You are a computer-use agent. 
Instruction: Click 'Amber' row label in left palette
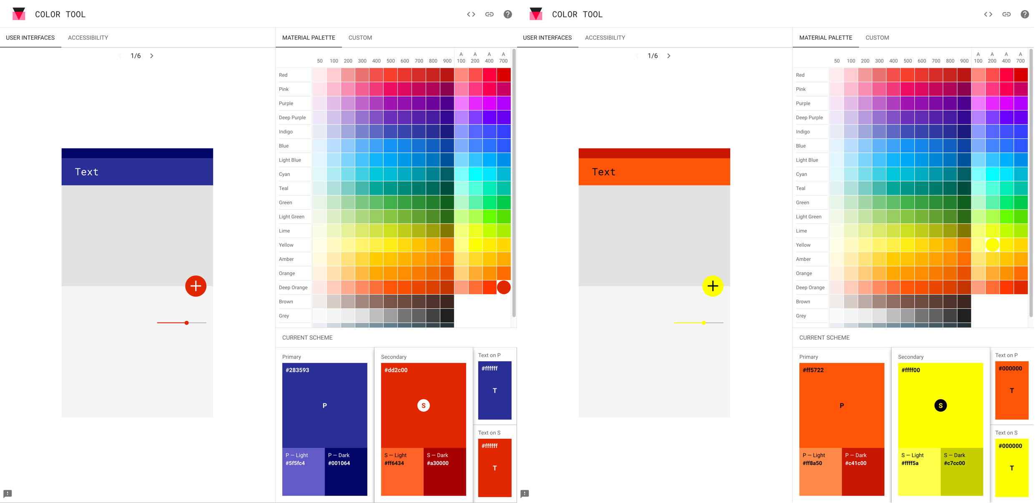(x=286, y=259)
